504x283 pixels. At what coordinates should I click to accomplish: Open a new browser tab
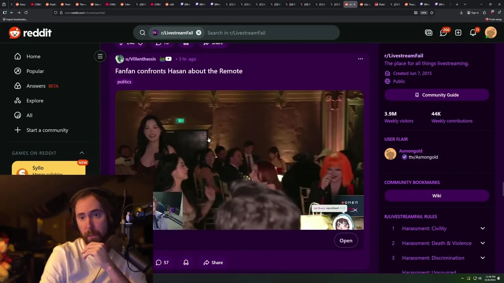[x=457, y=4]
